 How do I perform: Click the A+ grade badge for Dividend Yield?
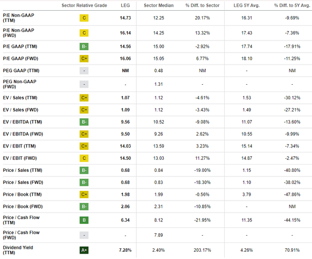[x=84, y=250]
